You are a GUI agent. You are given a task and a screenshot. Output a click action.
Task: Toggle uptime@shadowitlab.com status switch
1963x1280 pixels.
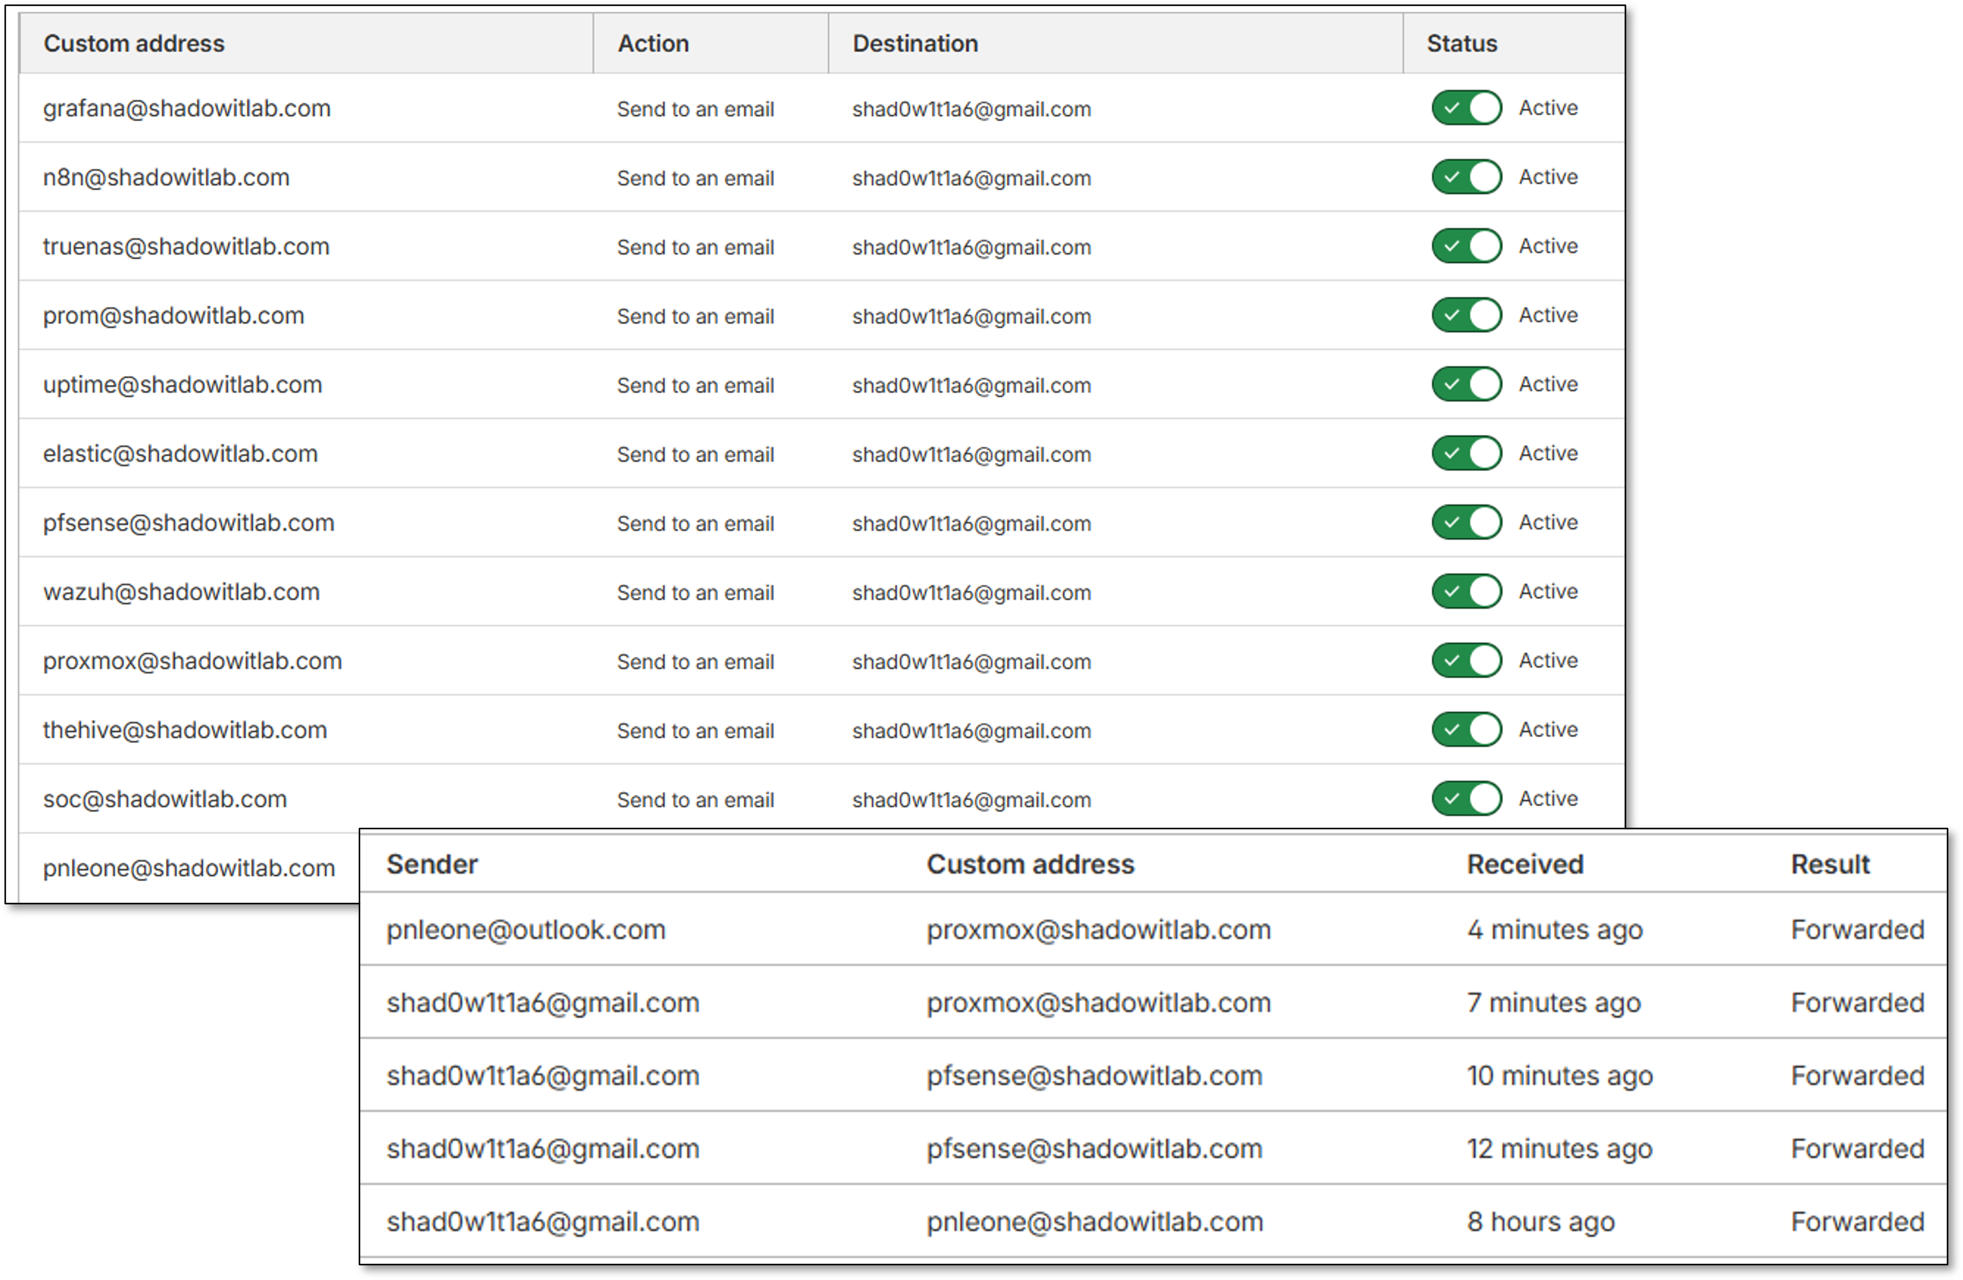point(1466,384)
